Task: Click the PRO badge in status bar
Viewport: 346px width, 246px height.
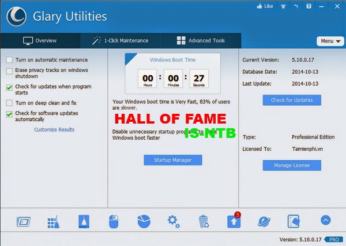Action: coord(334,240)
